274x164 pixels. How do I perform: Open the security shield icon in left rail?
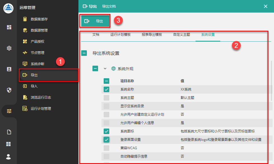coord(9,90)
